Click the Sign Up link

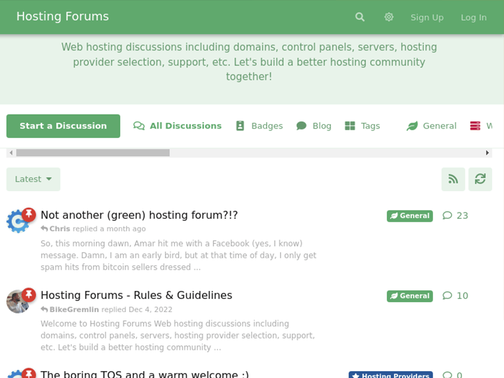427,18
